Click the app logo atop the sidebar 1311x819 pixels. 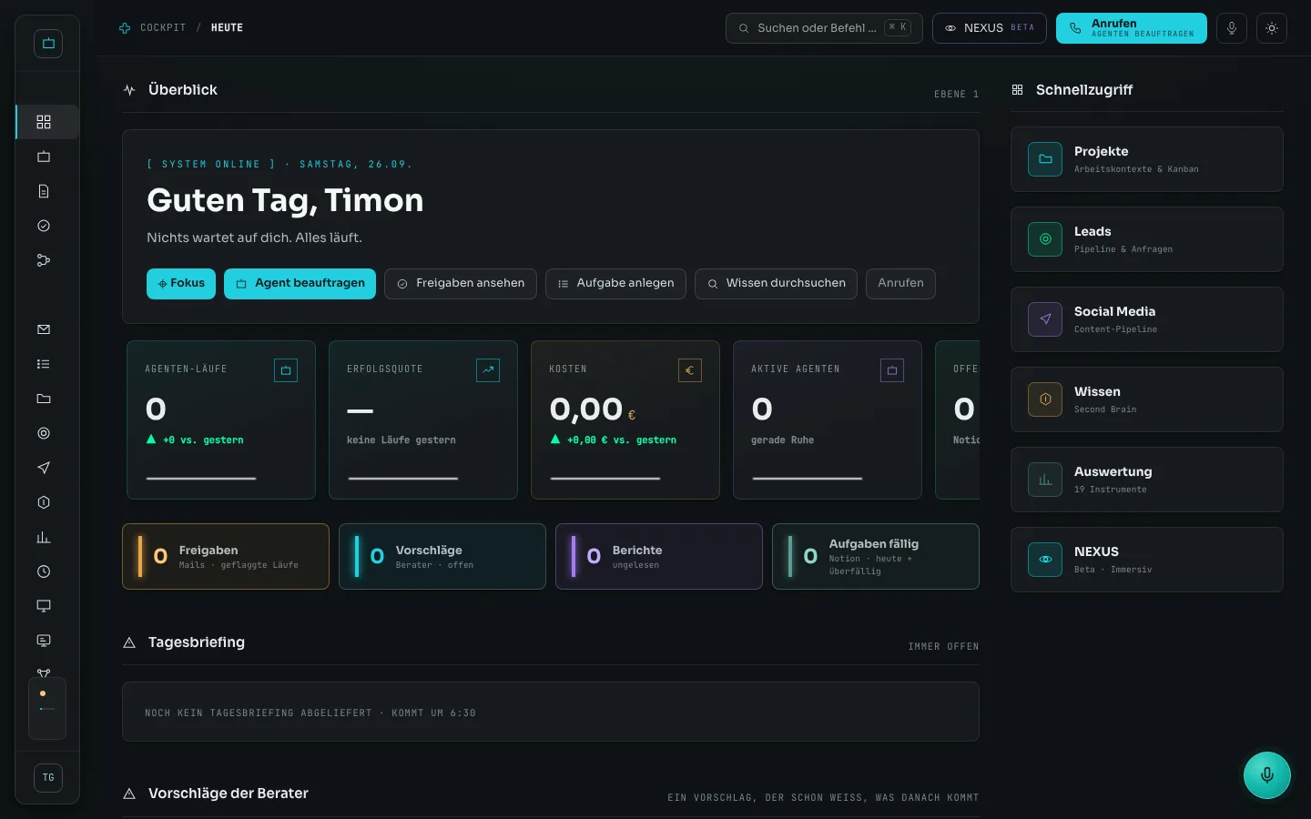pyautogui.click(x=48, y=44)
